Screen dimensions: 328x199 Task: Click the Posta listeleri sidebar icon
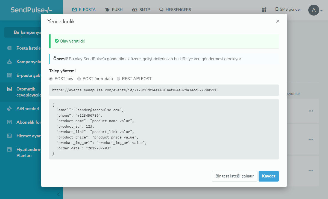10,48
